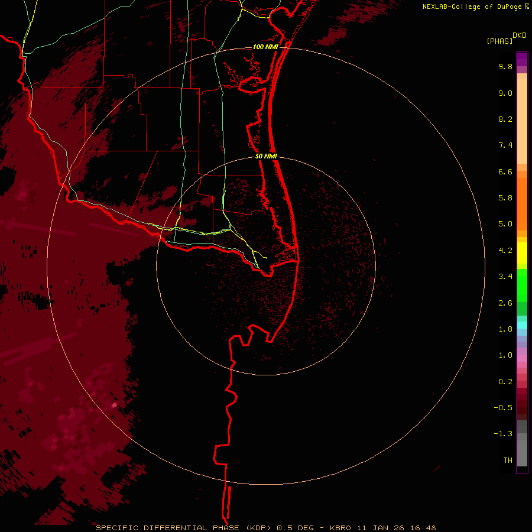Pick the purple segment of the color bar
Viewport: 532px width, 532px height.
point(522,59)
